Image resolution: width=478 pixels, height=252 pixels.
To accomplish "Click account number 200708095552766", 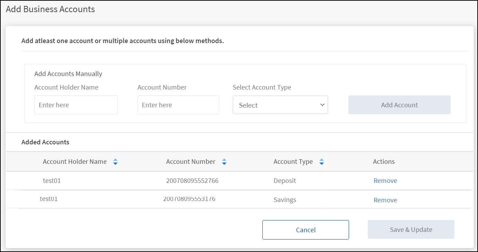I will tap(192, 181).
